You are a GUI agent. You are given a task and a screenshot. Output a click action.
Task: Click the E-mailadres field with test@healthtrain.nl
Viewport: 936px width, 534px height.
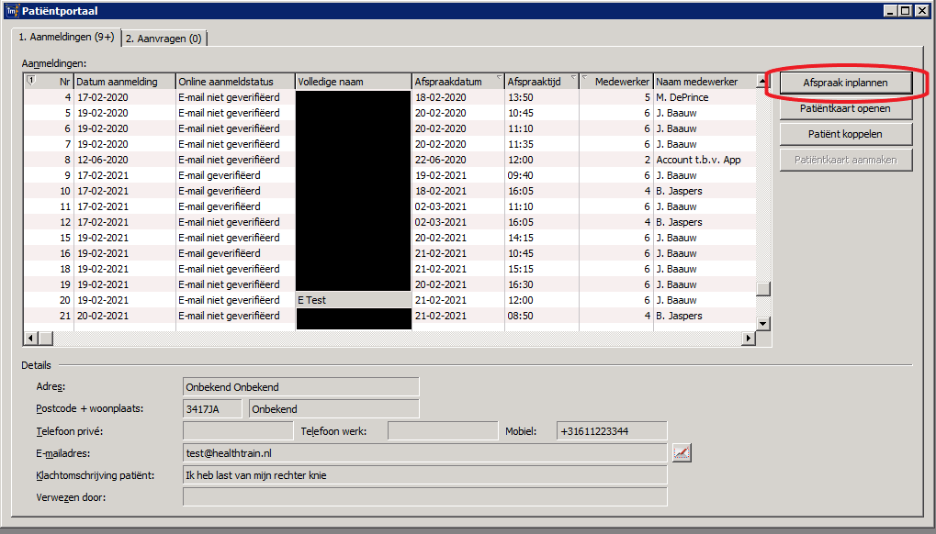[424, 452]
